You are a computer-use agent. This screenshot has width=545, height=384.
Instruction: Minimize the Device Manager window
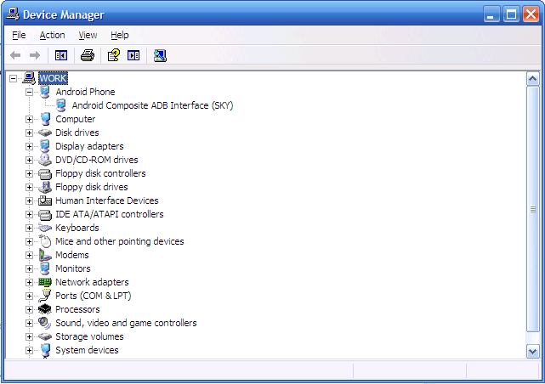[491, 14]
